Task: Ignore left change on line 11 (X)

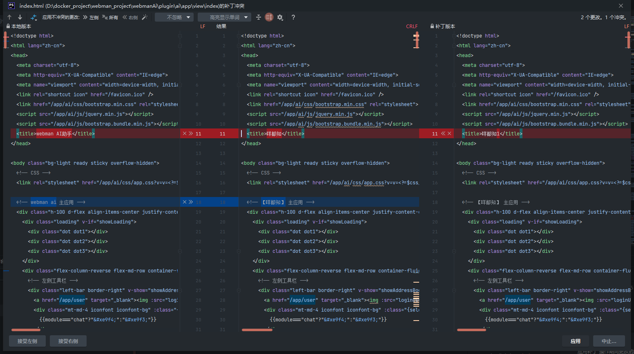Action: point(185,133)
